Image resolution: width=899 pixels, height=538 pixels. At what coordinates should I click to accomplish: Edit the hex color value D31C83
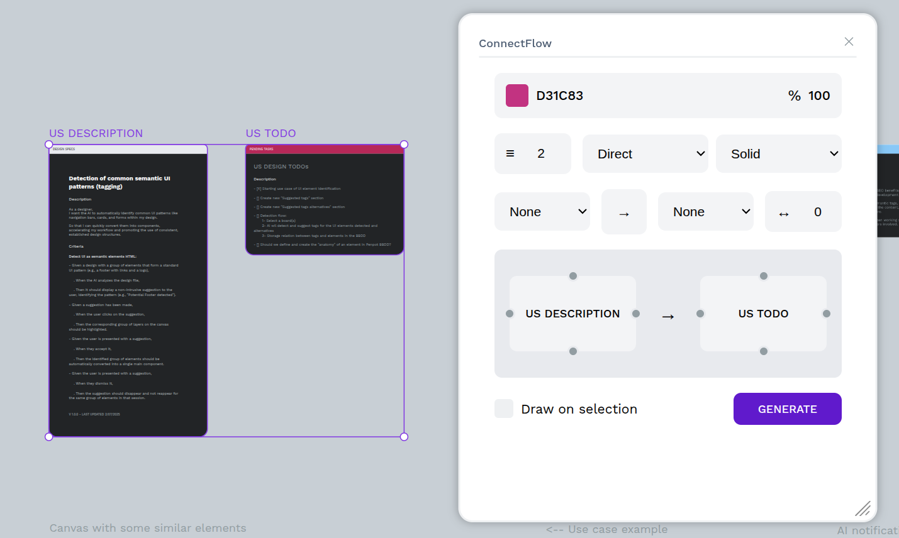(560, 96)
